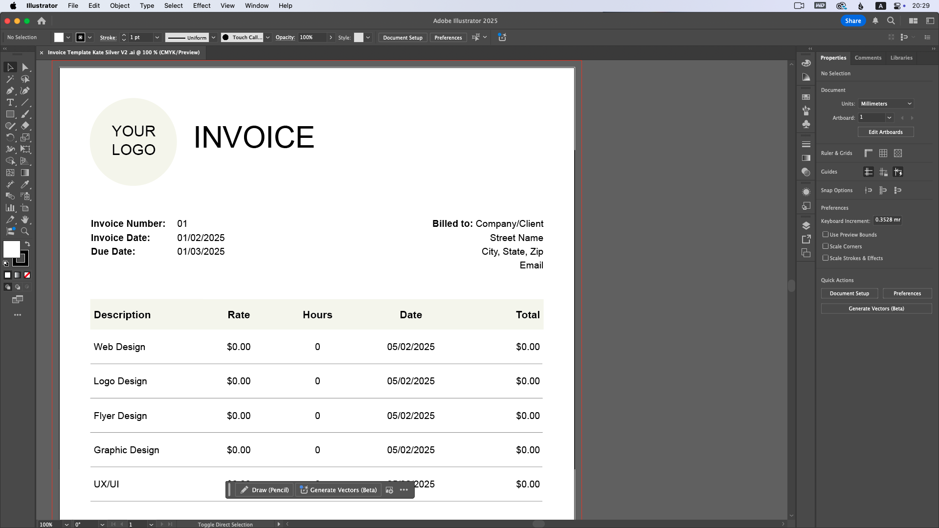939x528 pixels.
Task: Enable Use Preview Bounds checkbox
Action: (826, 235)
